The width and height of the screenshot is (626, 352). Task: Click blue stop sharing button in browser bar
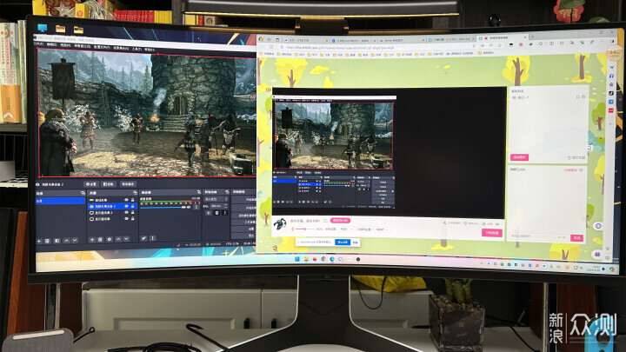click(343, 242)
